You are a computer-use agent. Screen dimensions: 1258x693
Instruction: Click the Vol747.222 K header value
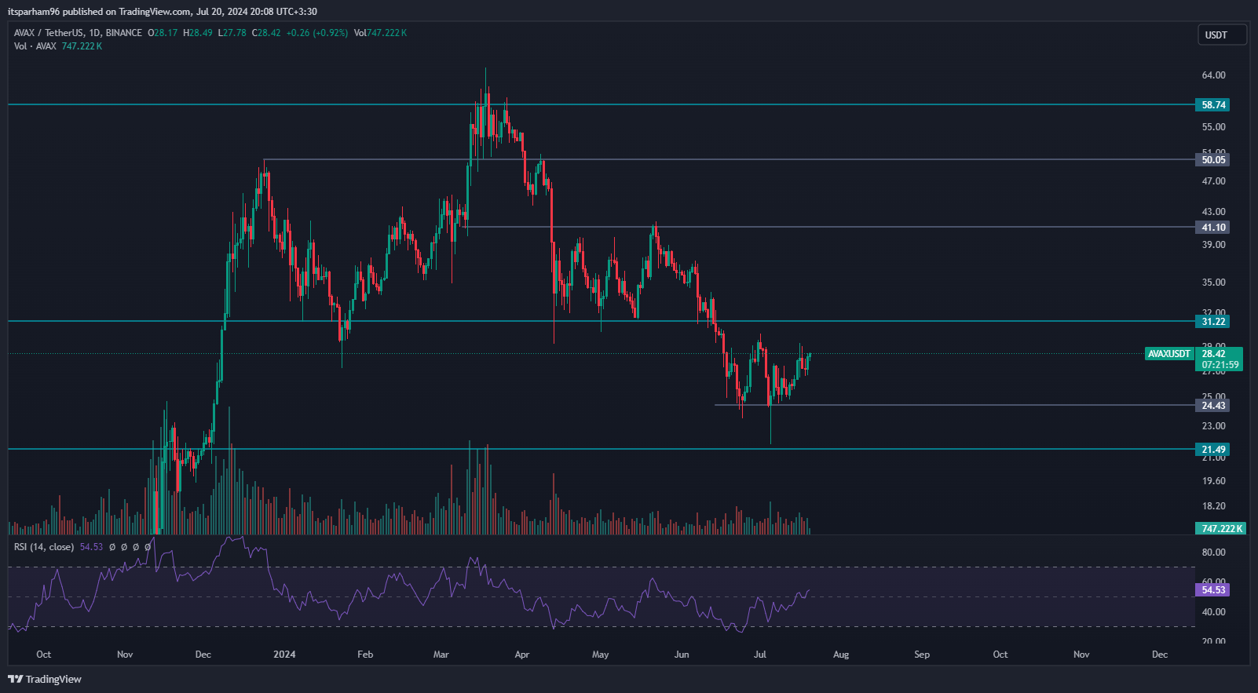pyautogui.click(x=380, y=33)
